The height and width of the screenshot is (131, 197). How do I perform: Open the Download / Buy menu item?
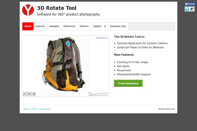point(118,26)
